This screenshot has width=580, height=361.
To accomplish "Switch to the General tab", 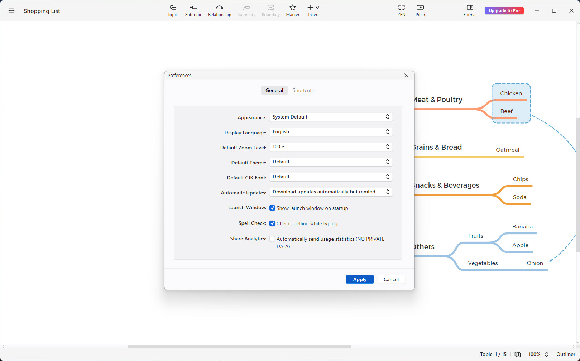I will (x=274, y=90).
